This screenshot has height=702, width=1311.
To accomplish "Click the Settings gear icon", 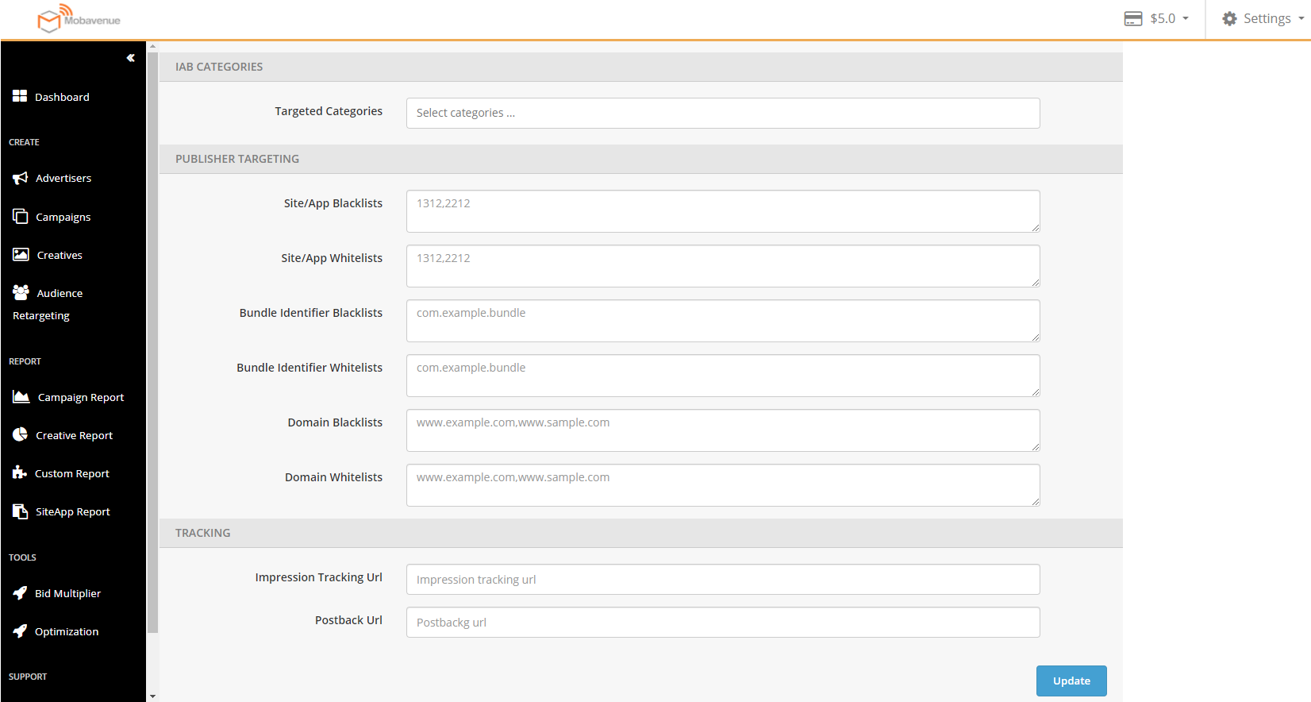I will [x=1229, y=18].
